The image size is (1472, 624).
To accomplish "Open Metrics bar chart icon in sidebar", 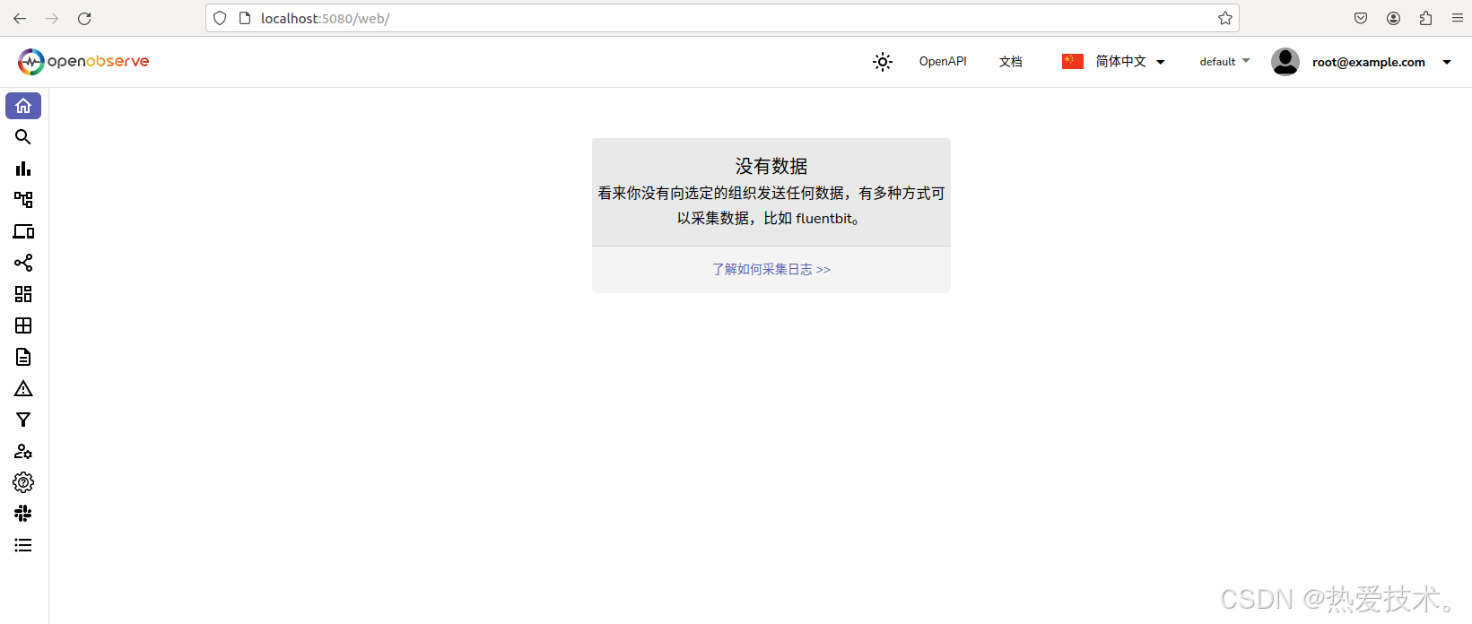I will [x=23, y=169].
